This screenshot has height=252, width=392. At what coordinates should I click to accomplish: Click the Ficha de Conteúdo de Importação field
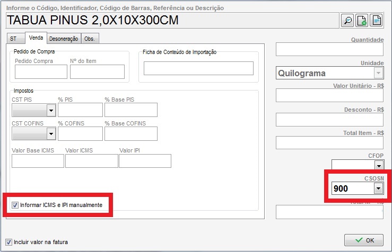(x=198, y=68)
